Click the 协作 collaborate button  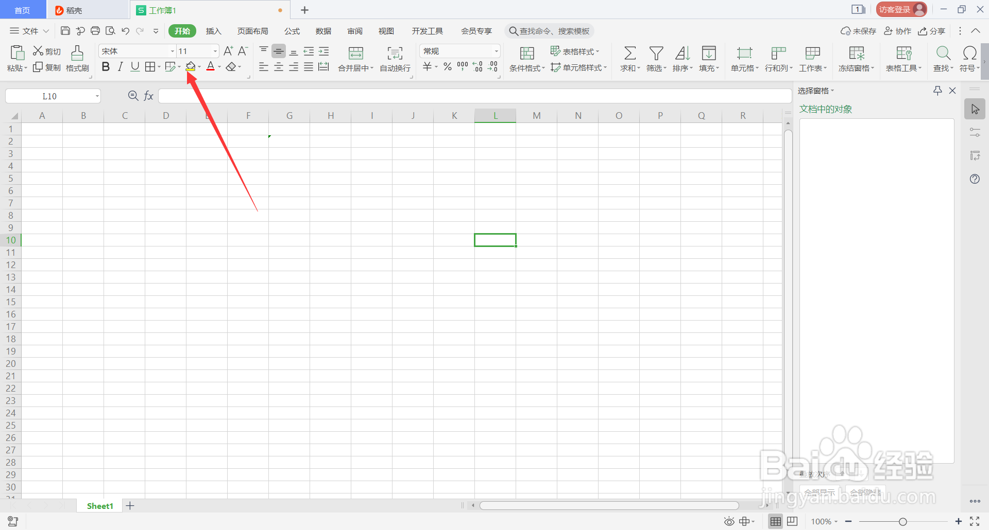click(x=897, y=31)
